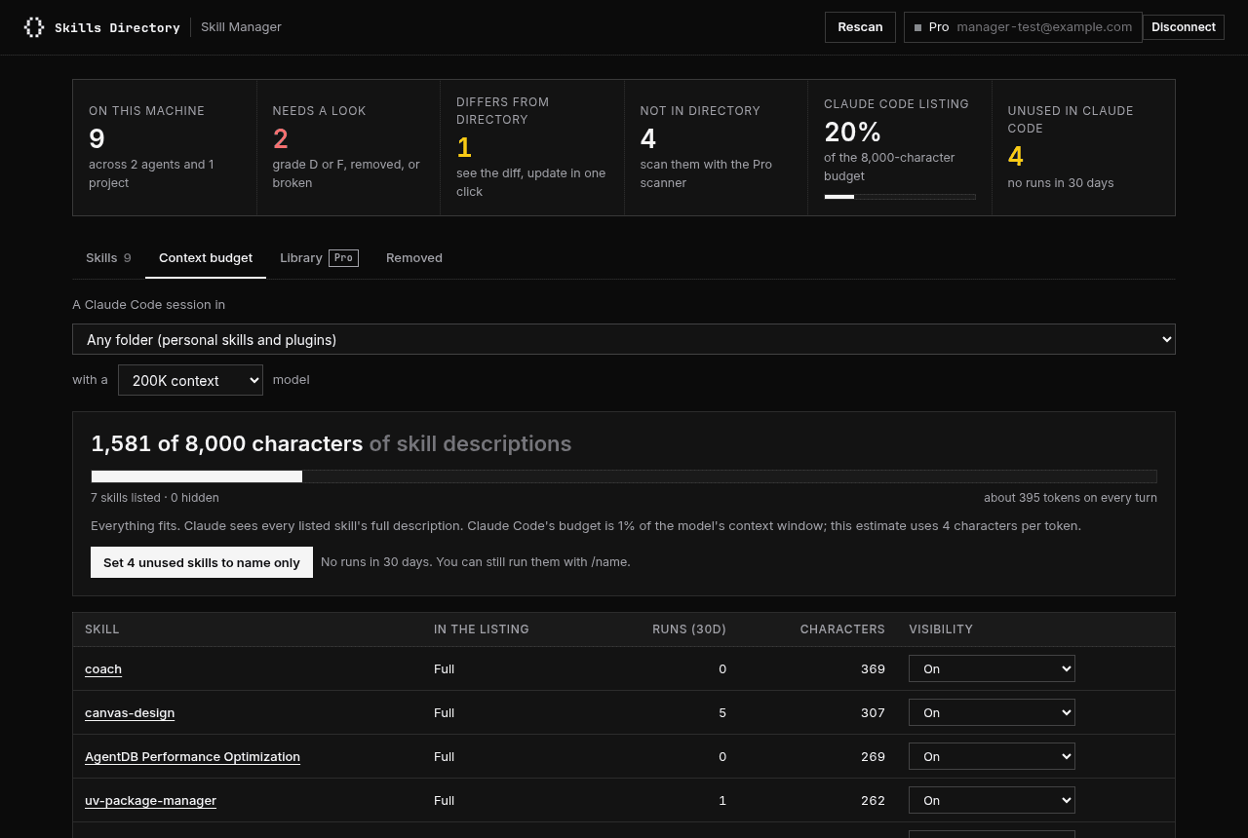The width and height of the screenshot is (1248, 838).
Task: Change visibility dropdown for coach skill
Action: (x=992, y=668)
